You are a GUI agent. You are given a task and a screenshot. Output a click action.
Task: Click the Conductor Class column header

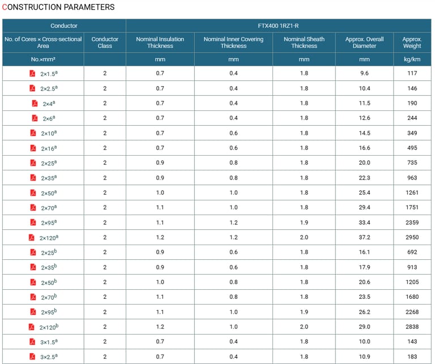[x=105, y=42]
